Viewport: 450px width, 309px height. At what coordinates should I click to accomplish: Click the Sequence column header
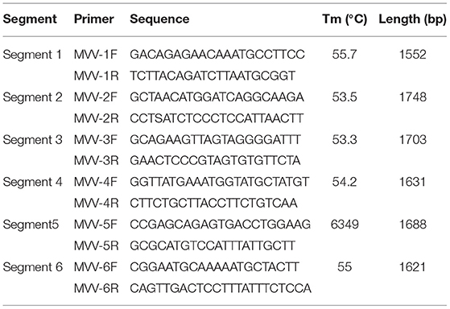coord(159,19)
